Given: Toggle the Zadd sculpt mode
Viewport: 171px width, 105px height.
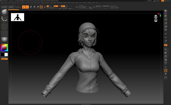Looking at the screenshot, I should point(63,6).
